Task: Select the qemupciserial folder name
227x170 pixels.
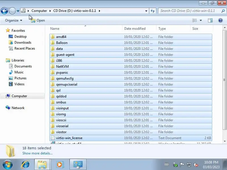Action: click(x=67, y=84)
